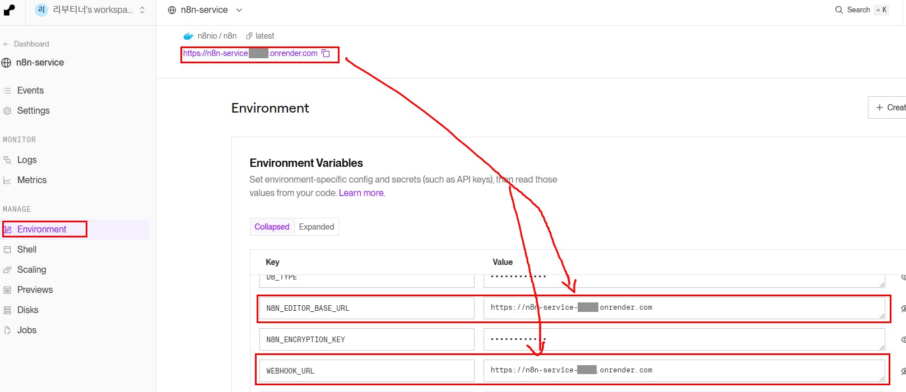Click the Logs icon
Image resolution: width=906 pixels, height=392 pixels.
click(7, 160)
